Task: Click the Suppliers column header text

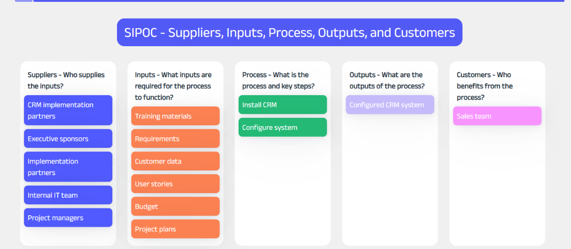Action: [x=66, y=80]
